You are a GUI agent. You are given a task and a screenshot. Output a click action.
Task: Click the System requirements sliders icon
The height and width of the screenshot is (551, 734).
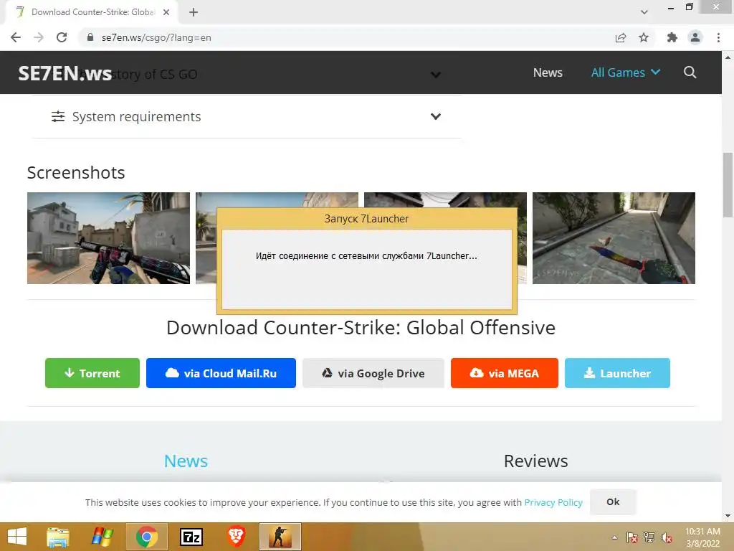coord(58,116)
